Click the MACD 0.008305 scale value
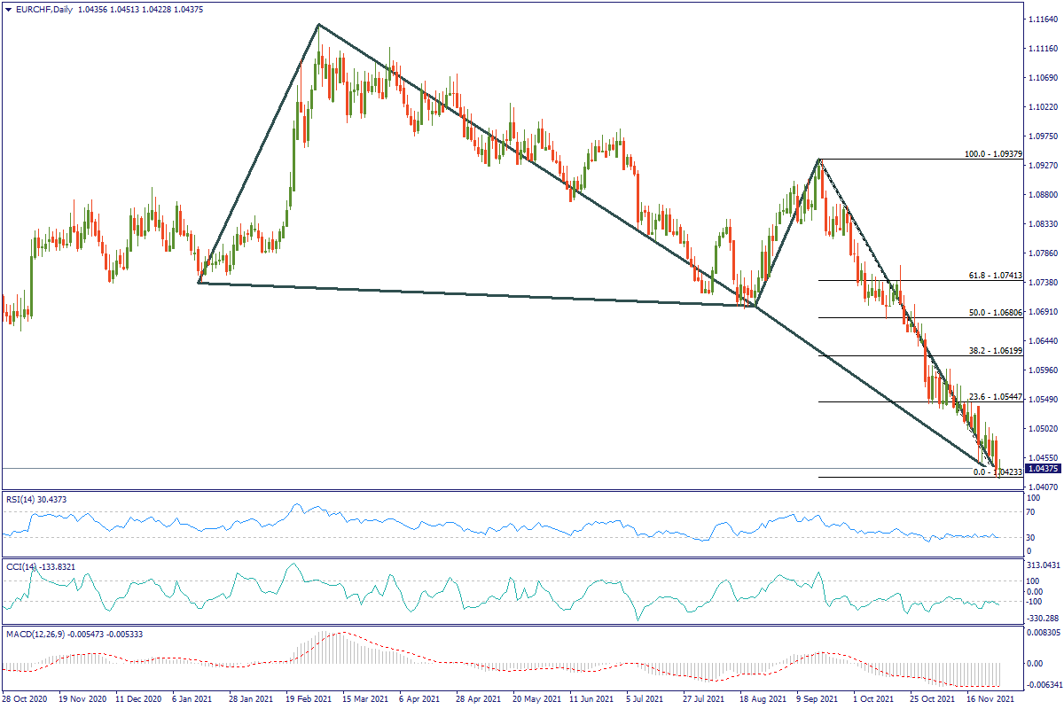 1044,633
